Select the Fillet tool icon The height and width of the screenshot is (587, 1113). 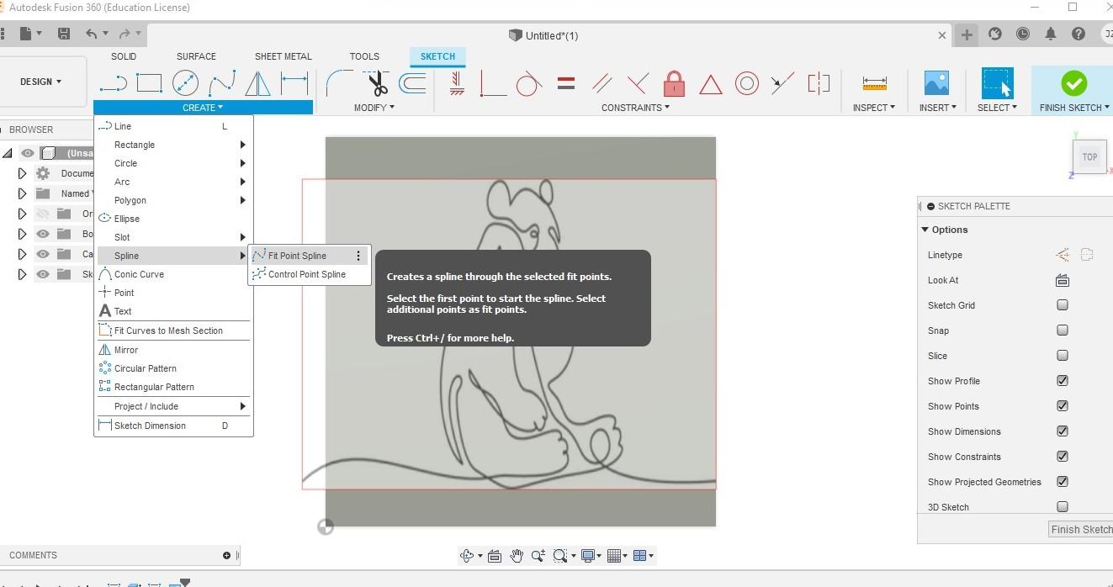click(339, 83)
